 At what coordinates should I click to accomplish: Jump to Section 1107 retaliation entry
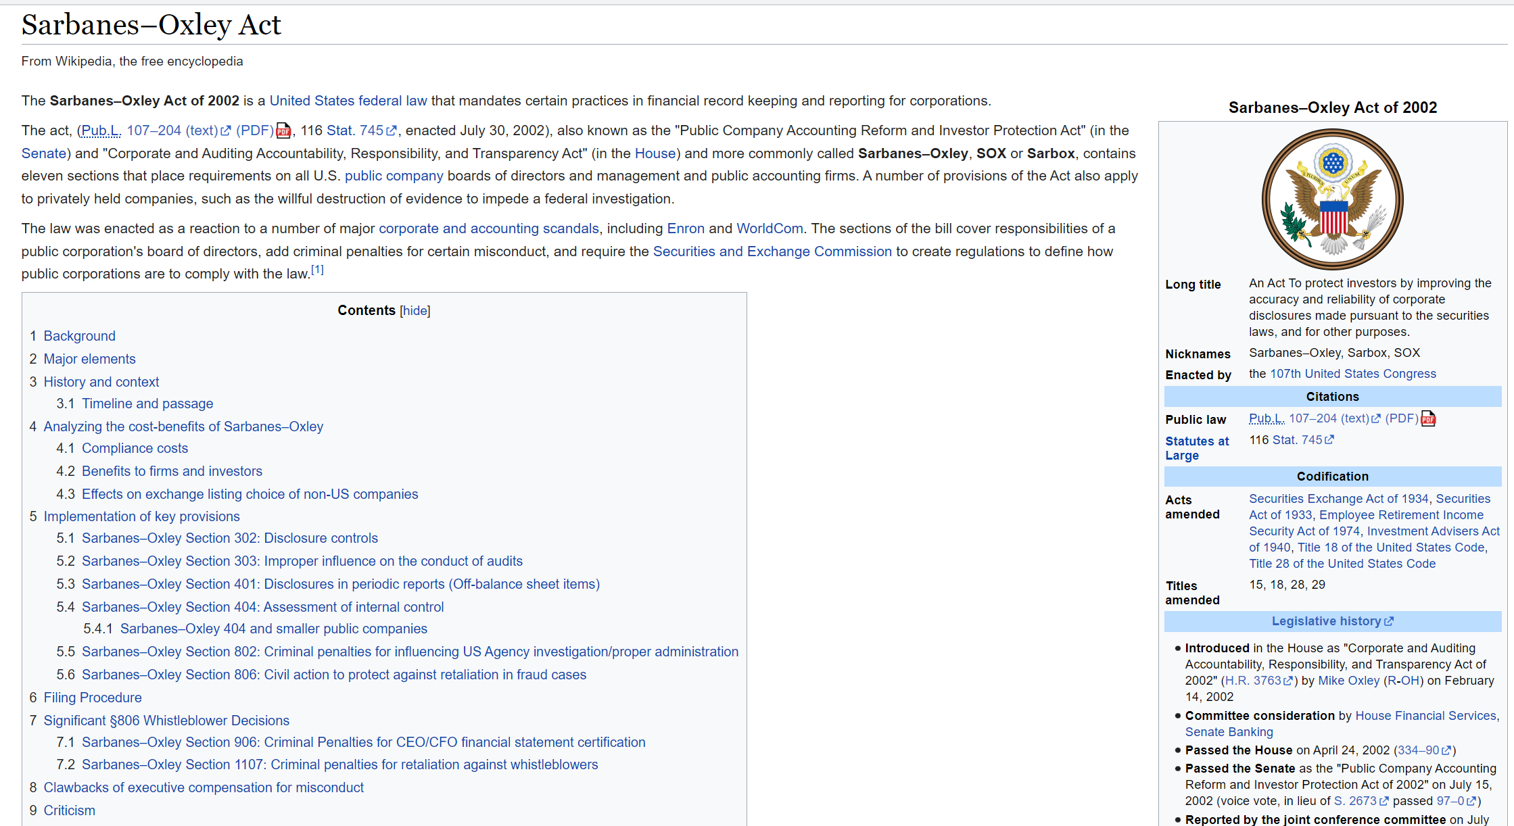coord(340,764)
